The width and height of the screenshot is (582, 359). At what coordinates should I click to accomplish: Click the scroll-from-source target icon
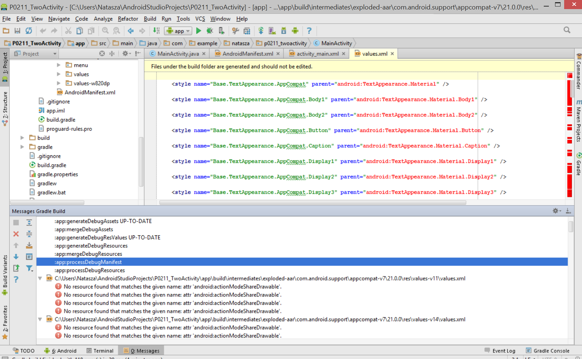click(x=102, y=53)
